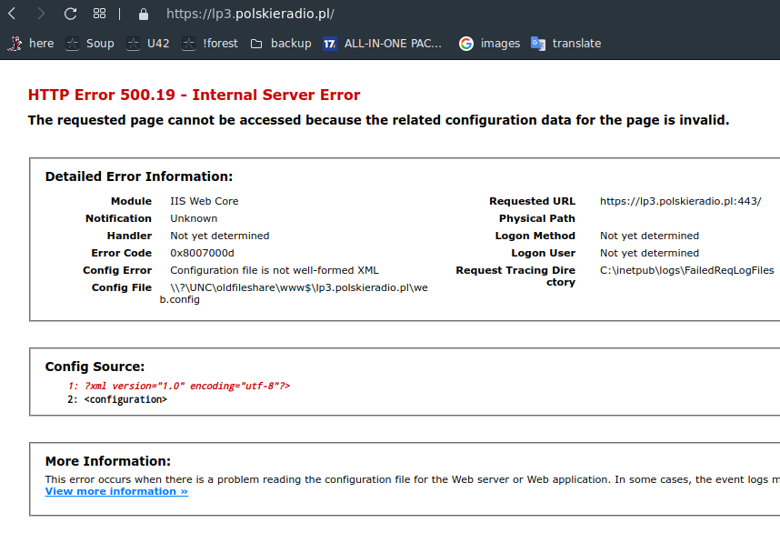Click the 0x8007000d error code value
This screenshot has width=780, height=553.
(202, 253)
